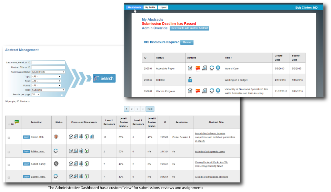Click the edit icon for abstract 290594

coord(190,68)
